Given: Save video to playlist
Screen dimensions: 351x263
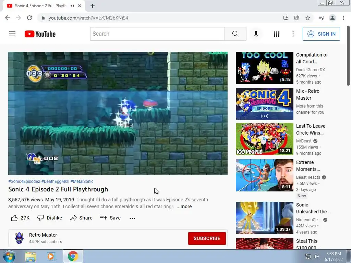Looking at the screenshot, I should click(110, 218).
